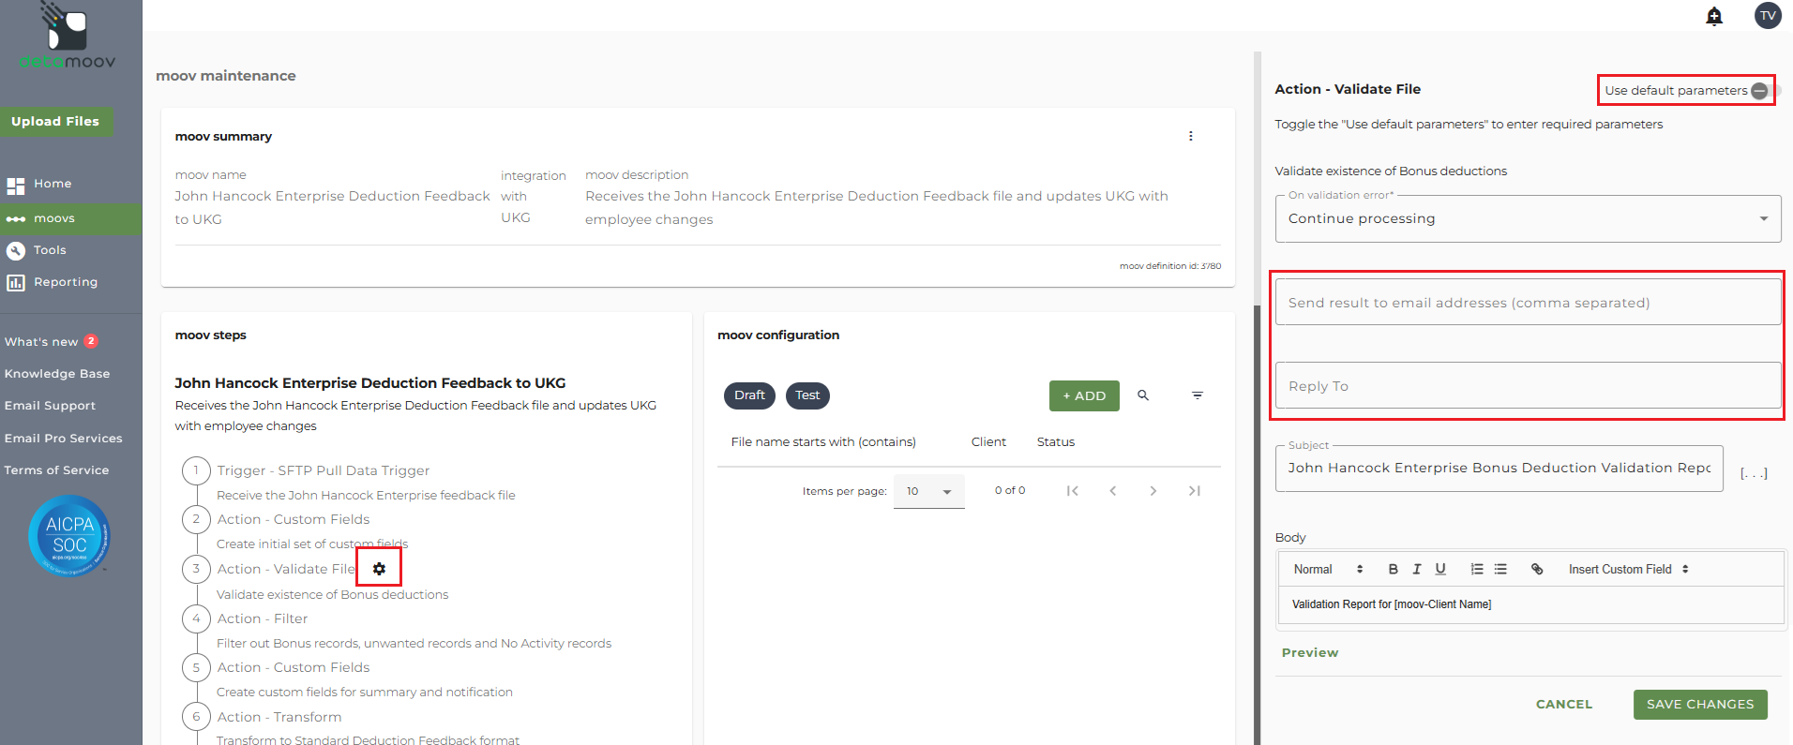This screenshot has height=745, width=1793.
Task: Click the + ADD configuration button
Action: point(1084,395)
